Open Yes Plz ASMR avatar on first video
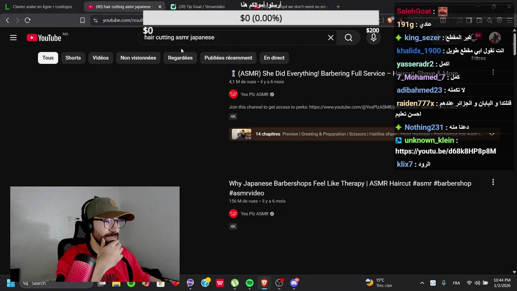This screenshot has height=291, width=517. pos(233,94)
